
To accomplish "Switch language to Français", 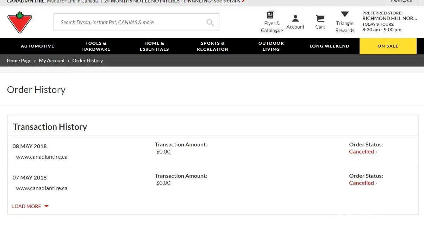I will click(401, 1).
